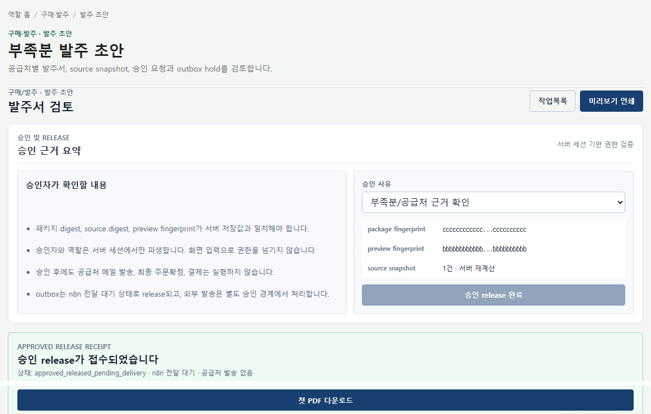Image resolution: width=651 pixels, height=414 pixels.
Task: Expand the 승인 사유 dropdown
Action: [x=493, y=202]
